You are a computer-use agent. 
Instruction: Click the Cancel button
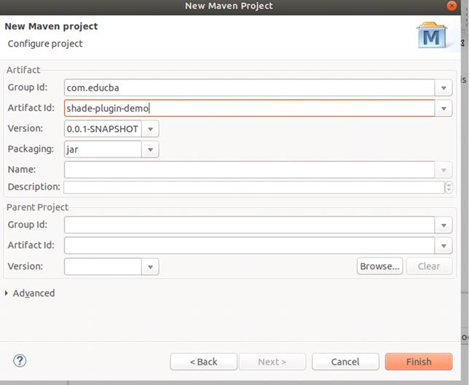click(345, 362)
